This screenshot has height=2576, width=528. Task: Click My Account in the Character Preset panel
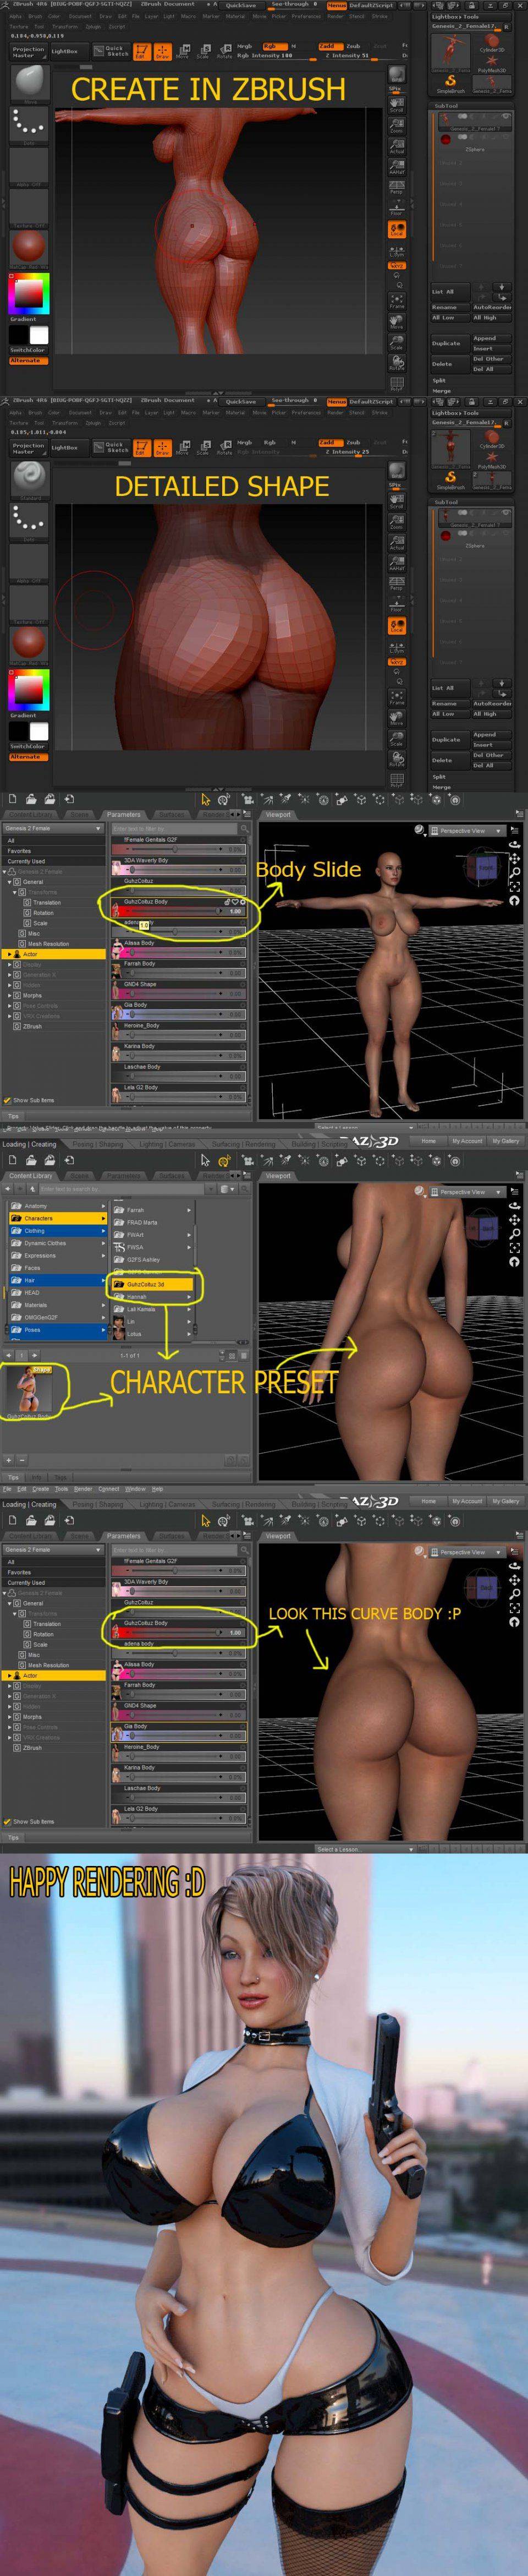coord(466,1141)
